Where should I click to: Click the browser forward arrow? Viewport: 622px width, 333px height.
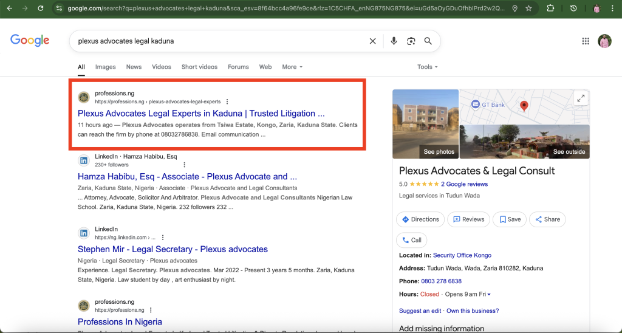pos(25,9)
